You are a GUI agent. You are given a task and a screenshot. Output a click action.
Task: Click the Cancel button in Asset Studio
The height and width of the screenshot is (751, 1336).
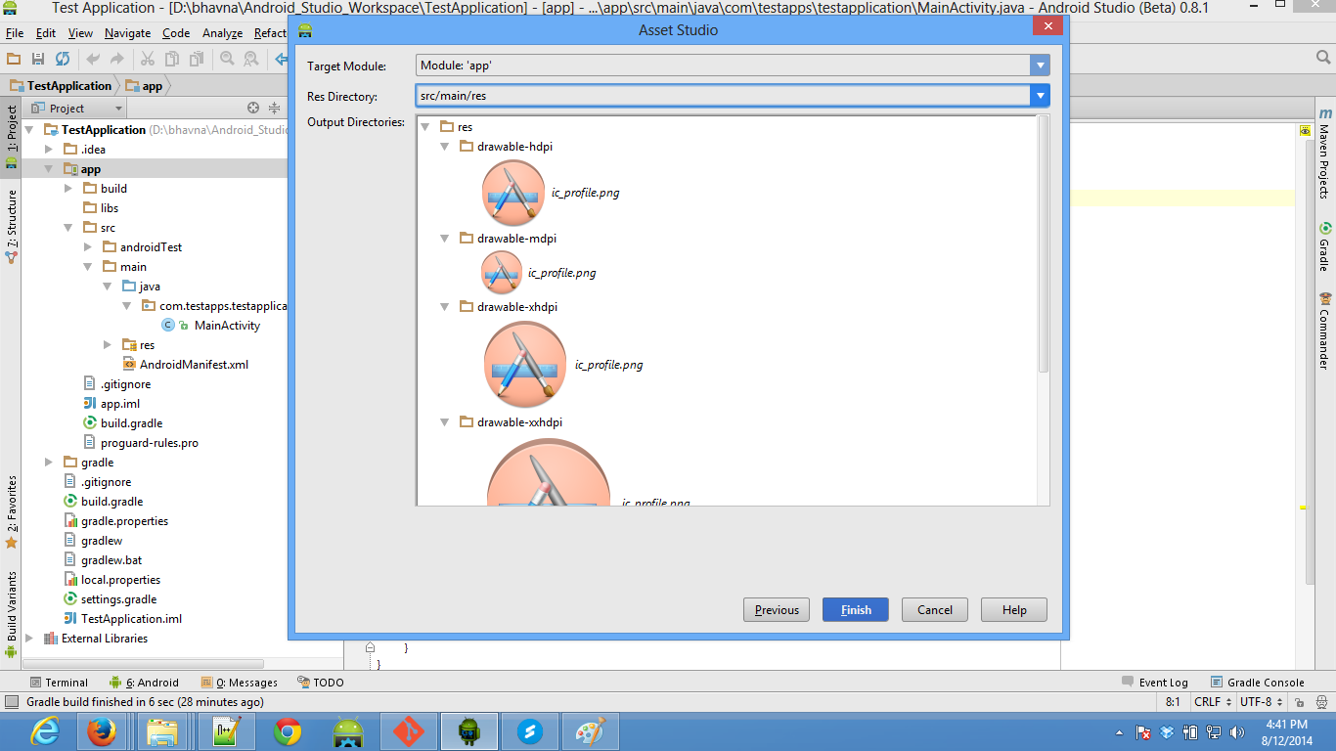coord(935,610)
